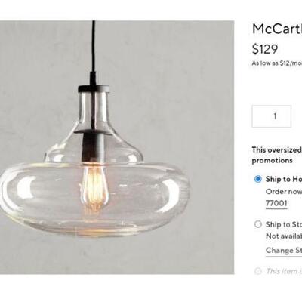Click the info icon beside "This item"
302x302 pixels.
[257, 271]
